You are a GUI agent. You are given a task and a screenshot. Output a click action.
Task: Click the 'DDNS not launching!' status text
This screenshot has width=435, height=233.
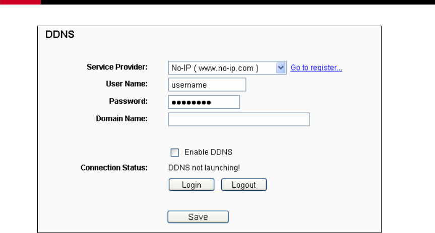204,168
